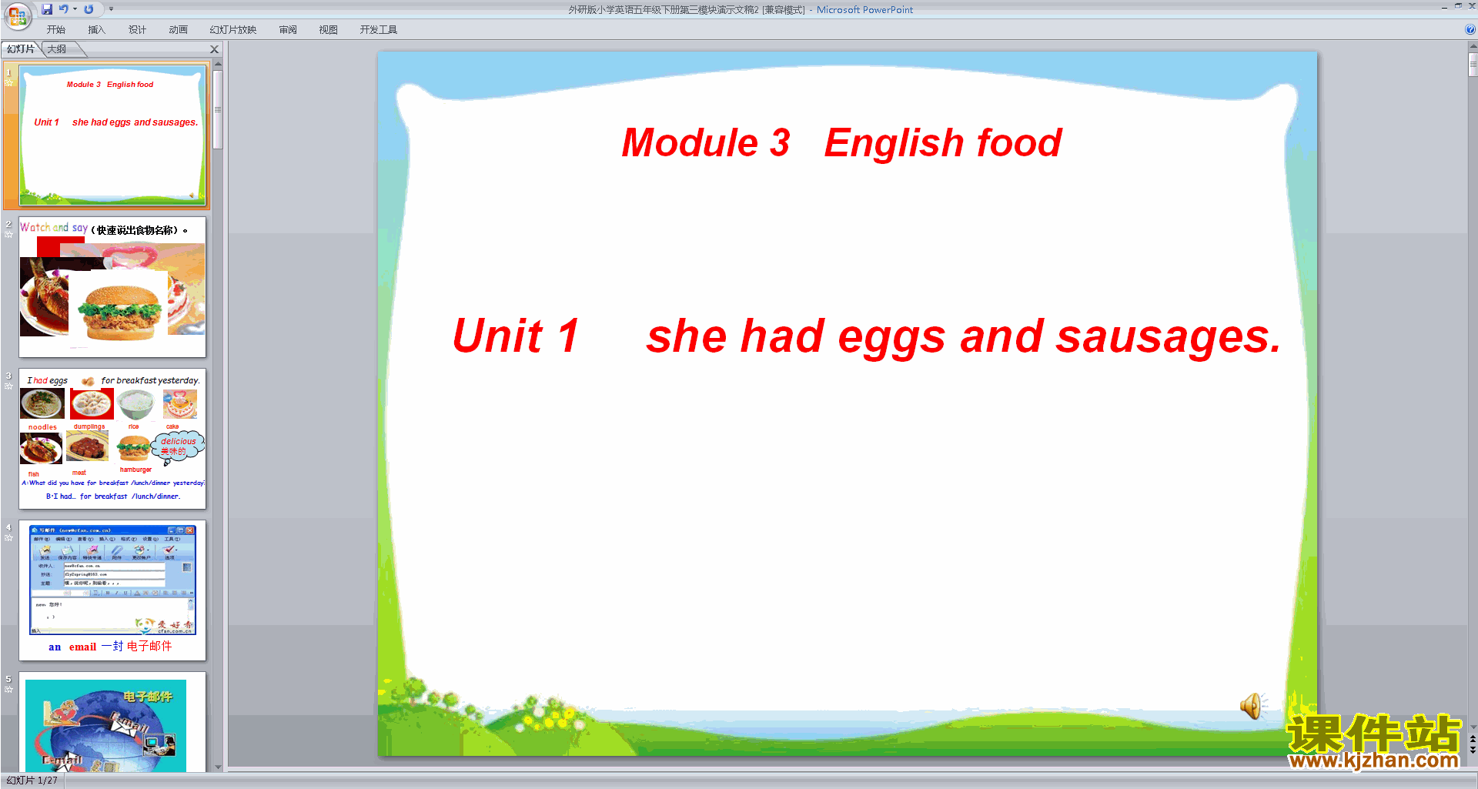Viewport: 1478px width, 789px height.
Task: Switch to the 大纲 outline tab
Action: pos(58,49)
